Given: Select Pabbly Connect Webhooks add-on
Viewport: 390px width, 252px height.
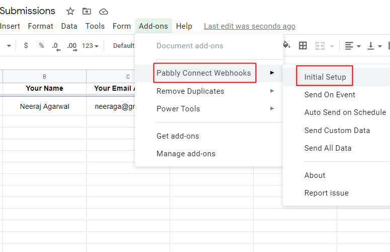Looking at the screenshot, I should pyautogui.click(x=209, y=73).
